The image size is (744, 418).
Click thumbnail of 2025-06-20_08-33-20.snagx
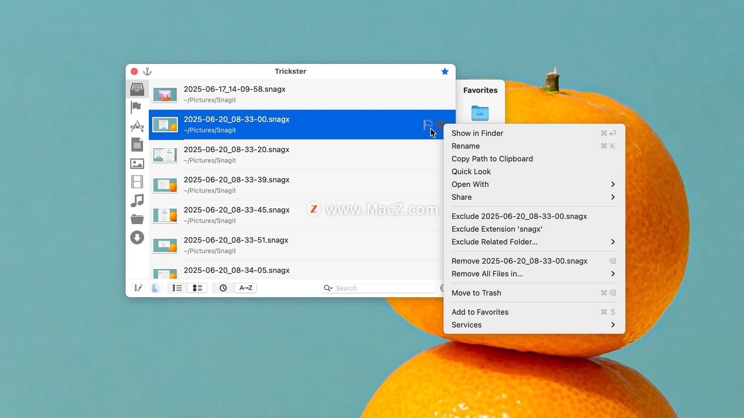[x=165, y=155]
